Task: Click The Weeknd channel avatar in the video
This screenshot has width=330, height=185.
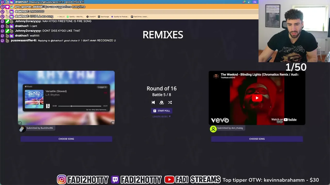Action: tap(216, 76)
